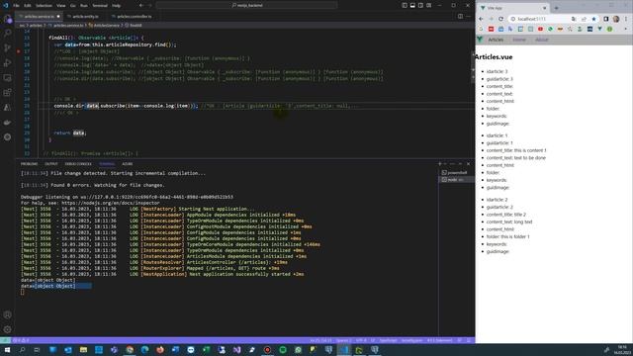The width and height of the screenshot is (633, 356).
Task: Select the Terminal panel tab
Action: click(x=107, y=164)
